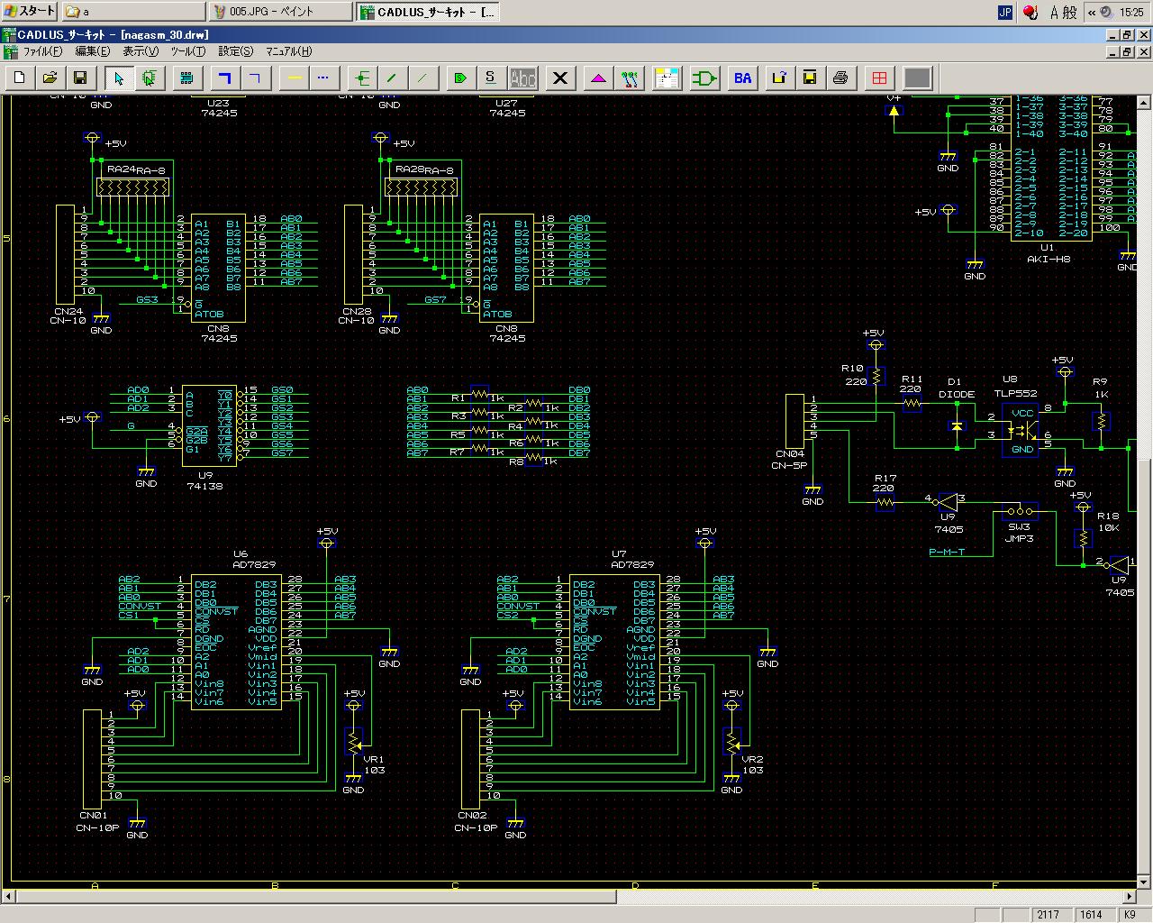Viewport: 1153px width, 923px height.
Task: Toggle the red grid display button
Action: (x=879, y=78)
